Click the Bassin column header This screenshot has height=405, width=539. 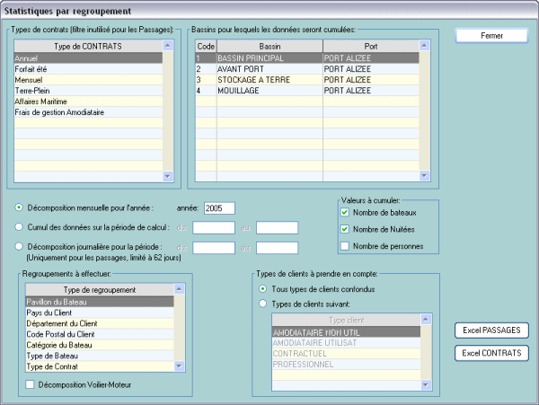269,47
